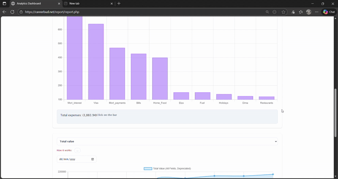Open the date picker calendar icon
The width and height of the screenshot is (338, 179).
click(93, 159)
